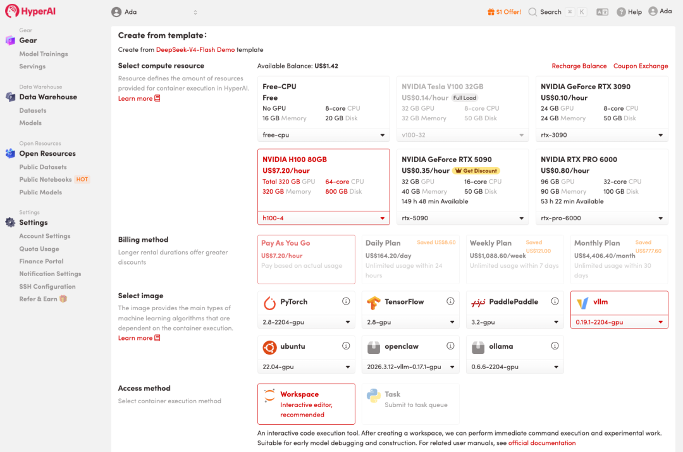Screen dimensions: 683x452
Task: Open the vllm 0.19.1-2204-gpu version dropdown
Action: [619, 322]
